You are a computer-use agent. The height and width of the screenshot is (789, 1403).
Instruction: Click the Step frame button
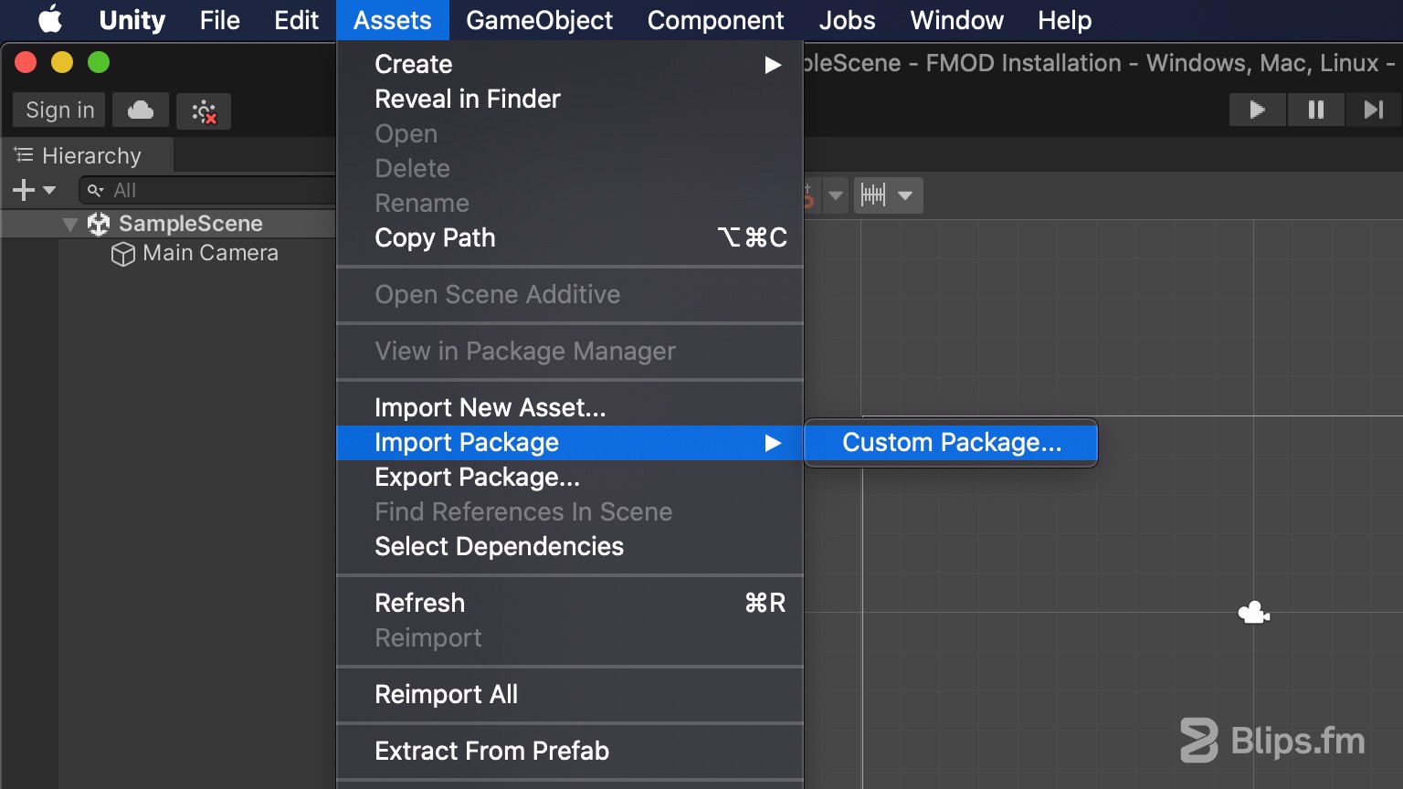(x=1373, y=110)
